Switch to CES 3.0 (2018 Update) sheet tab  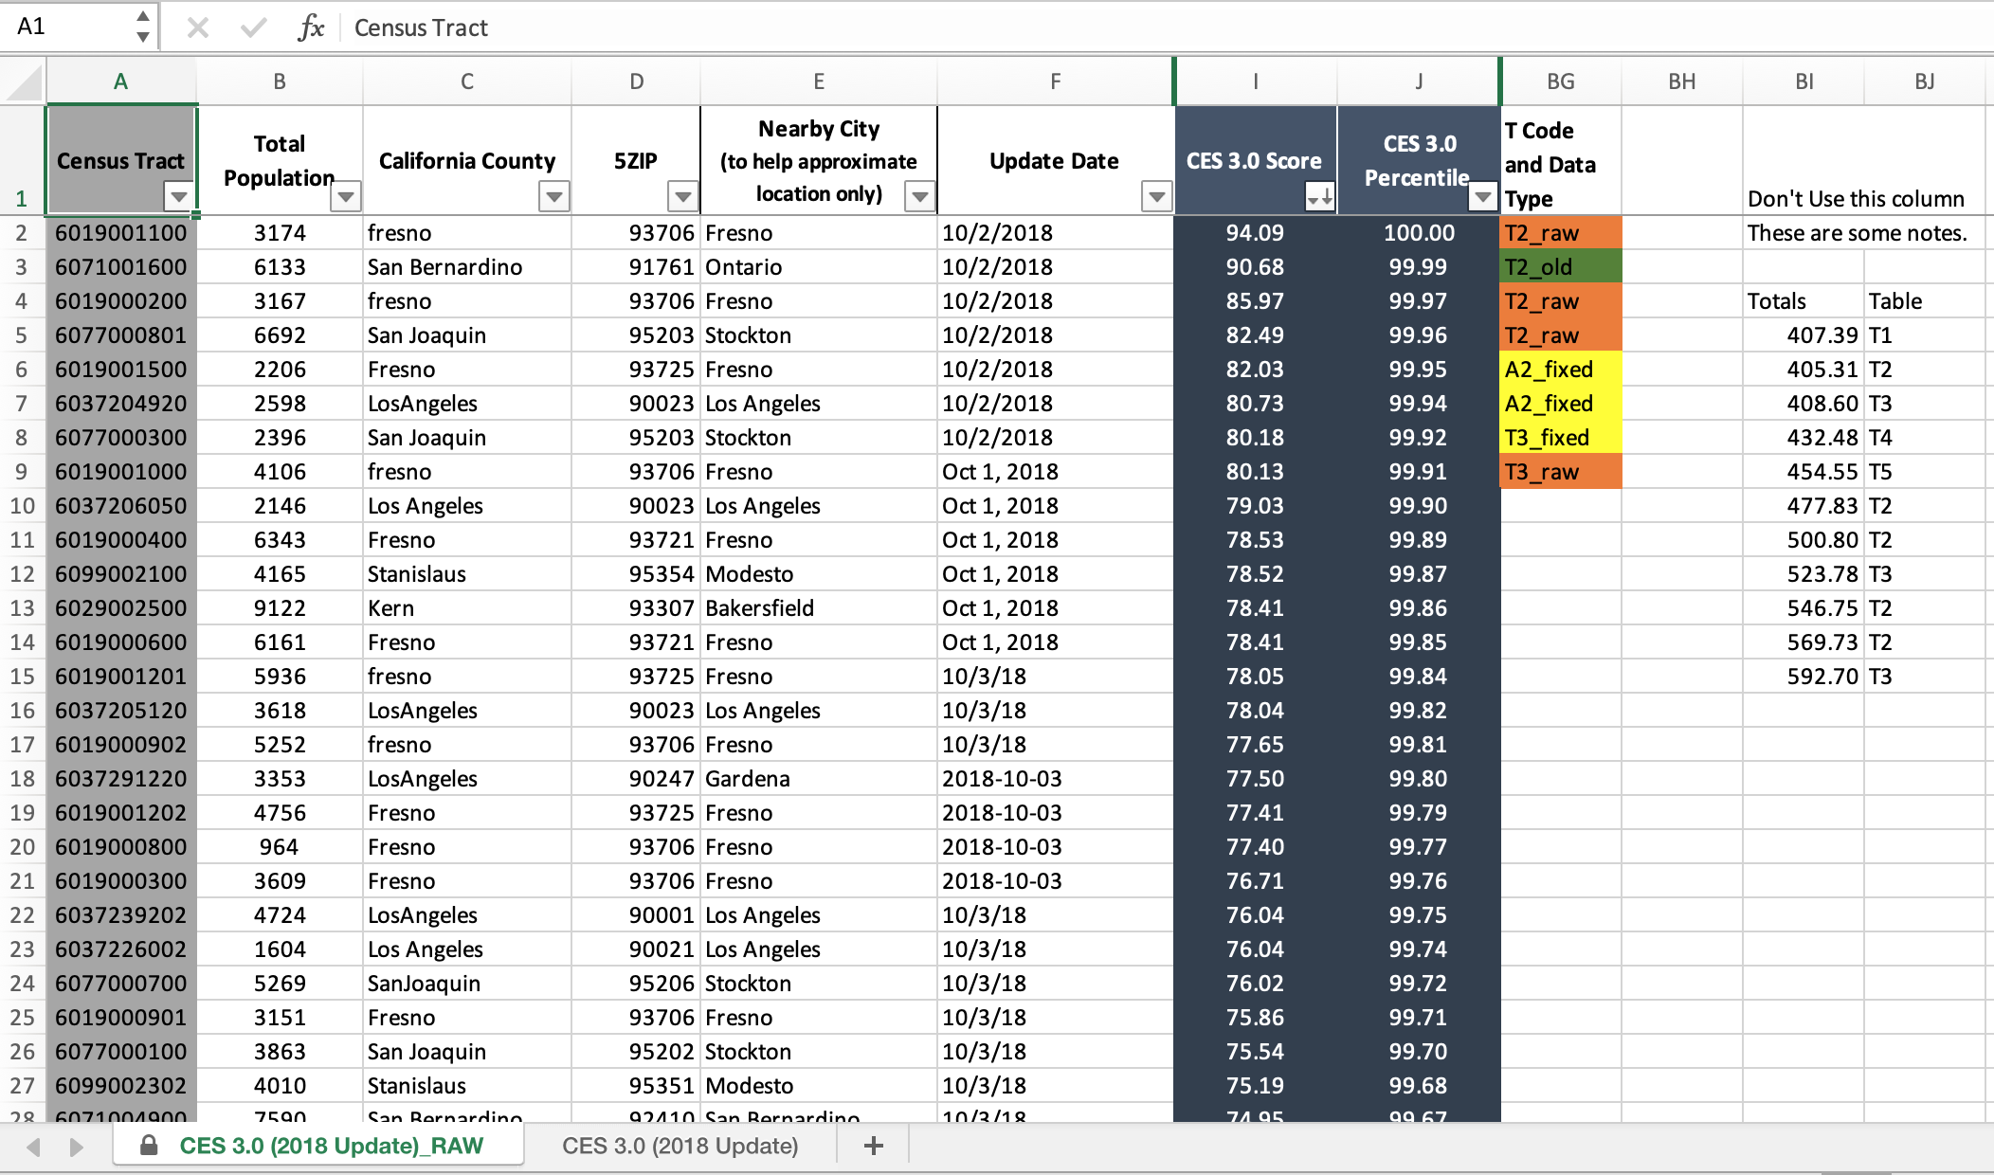(x=680, y=1146)
